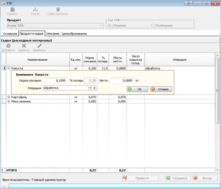Image resolution: width=221 pixels, height=189 pixels.
Task: Clear the Операция field with X
Action: tap(94, 88)
